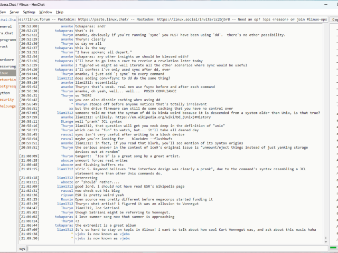Switch to the hardware channel
Viewport: 338px width, 253px height.
point(7,60)
